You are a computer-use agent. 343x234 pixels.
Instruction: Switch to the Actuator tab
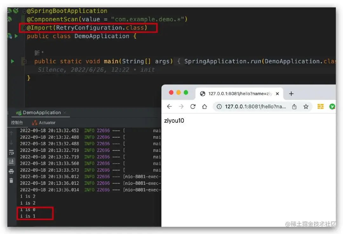(x=44, y=123)
